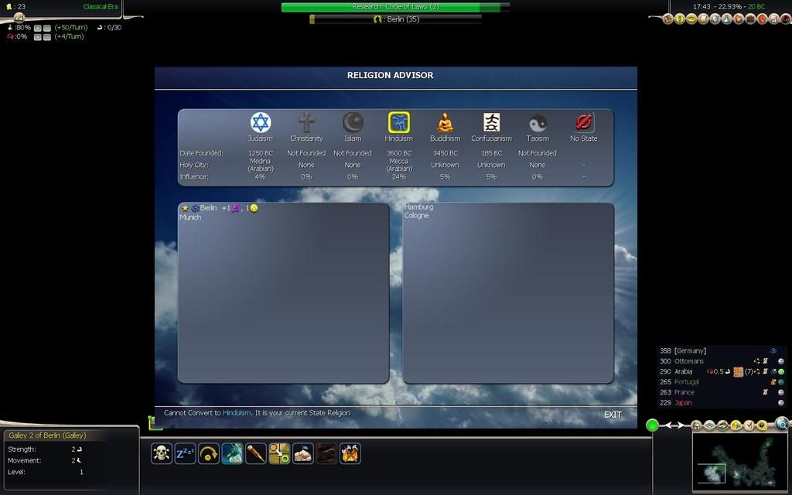Skip turn with curved arrow icon
Image resolution: width=792 pixels, height=495 pixels.
tap(209, 453)
